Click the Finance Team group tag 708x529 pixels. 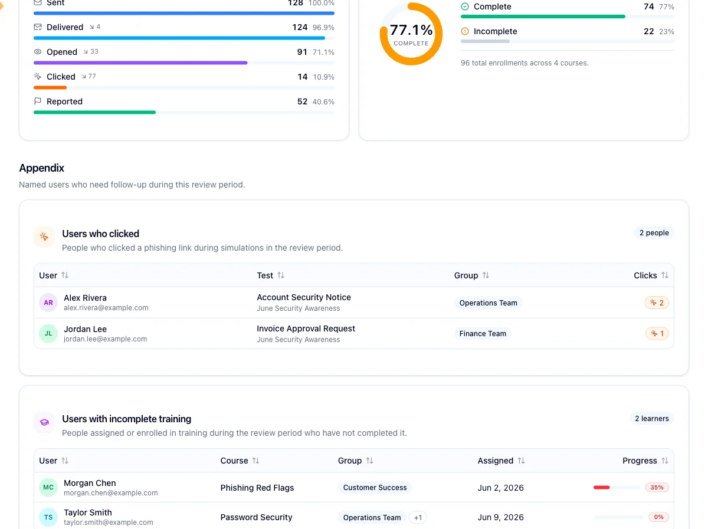[x=483, y=333]
